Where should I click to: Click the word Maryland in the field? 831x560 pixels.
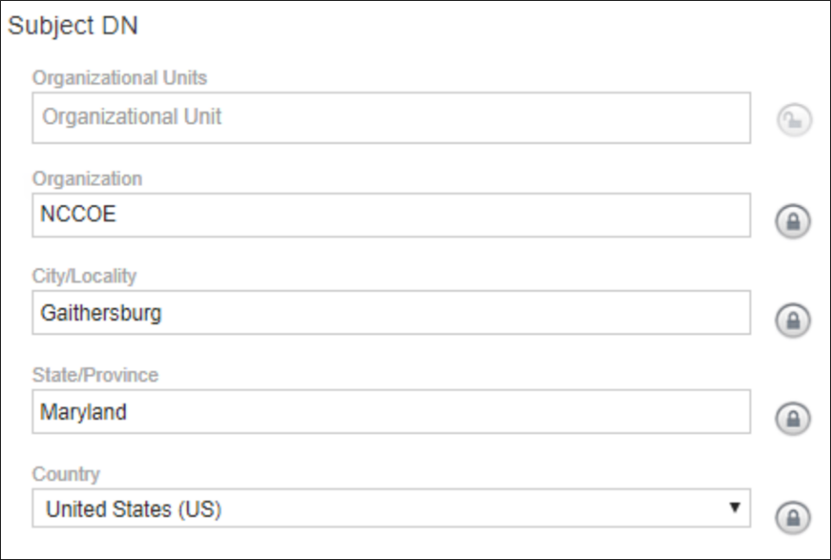pyautogui.click(x=84, y=412)
